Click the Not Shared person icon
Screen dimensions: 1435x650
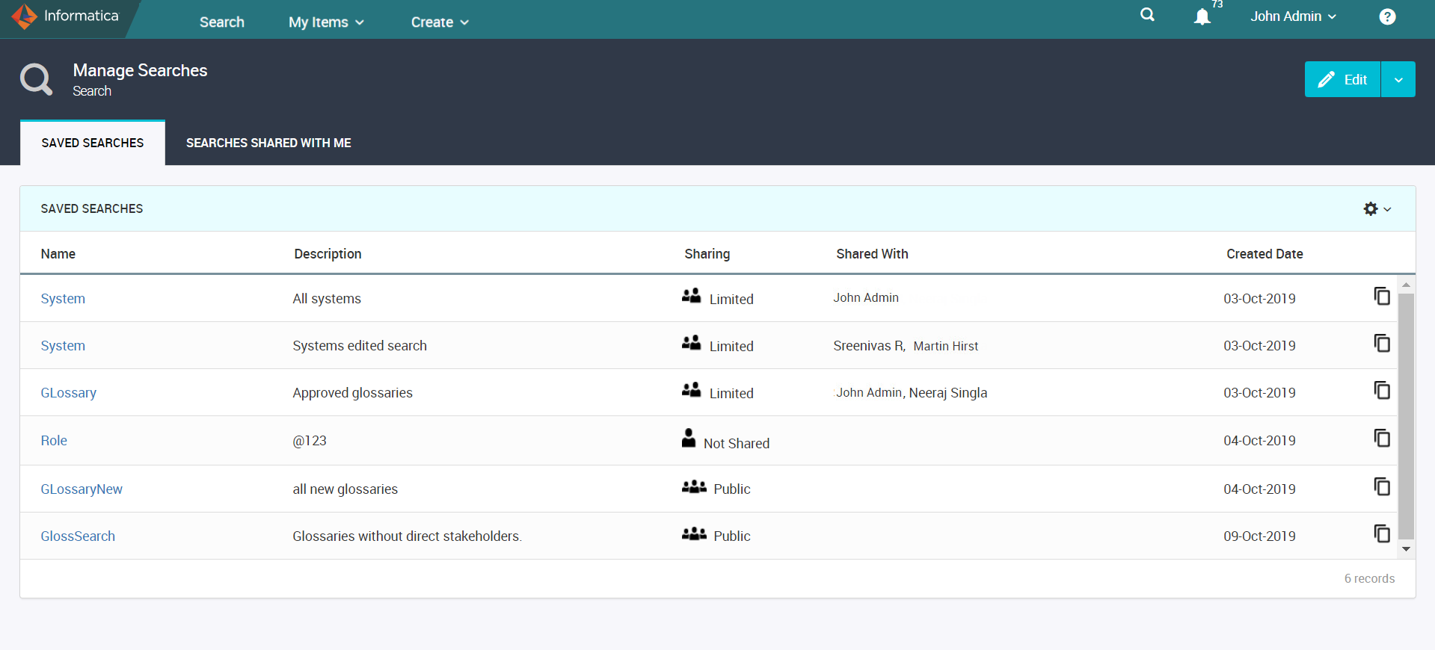coord(689,438)
